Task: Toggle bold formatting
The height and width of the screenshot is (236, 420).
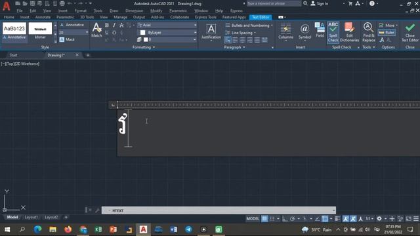Action: [x=107, y=25]
